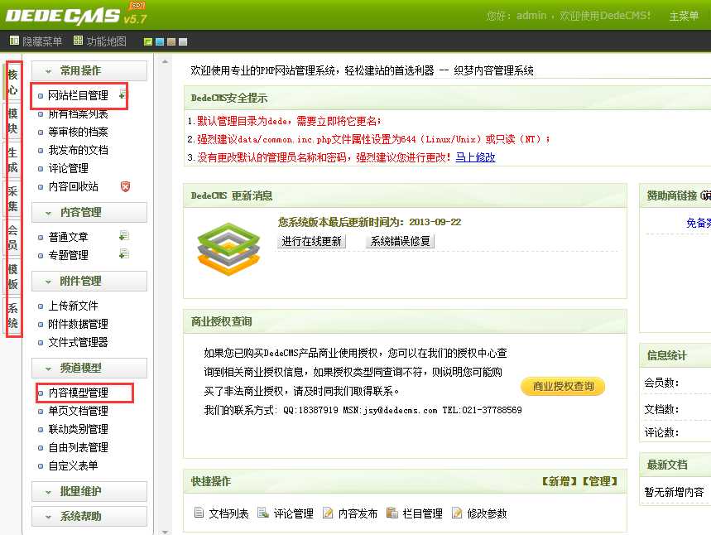Viewport: 711px width, 535px height.
Task: Open 我发布的文档 menu item
Action: pyautogui.click(x=78, y=150)
